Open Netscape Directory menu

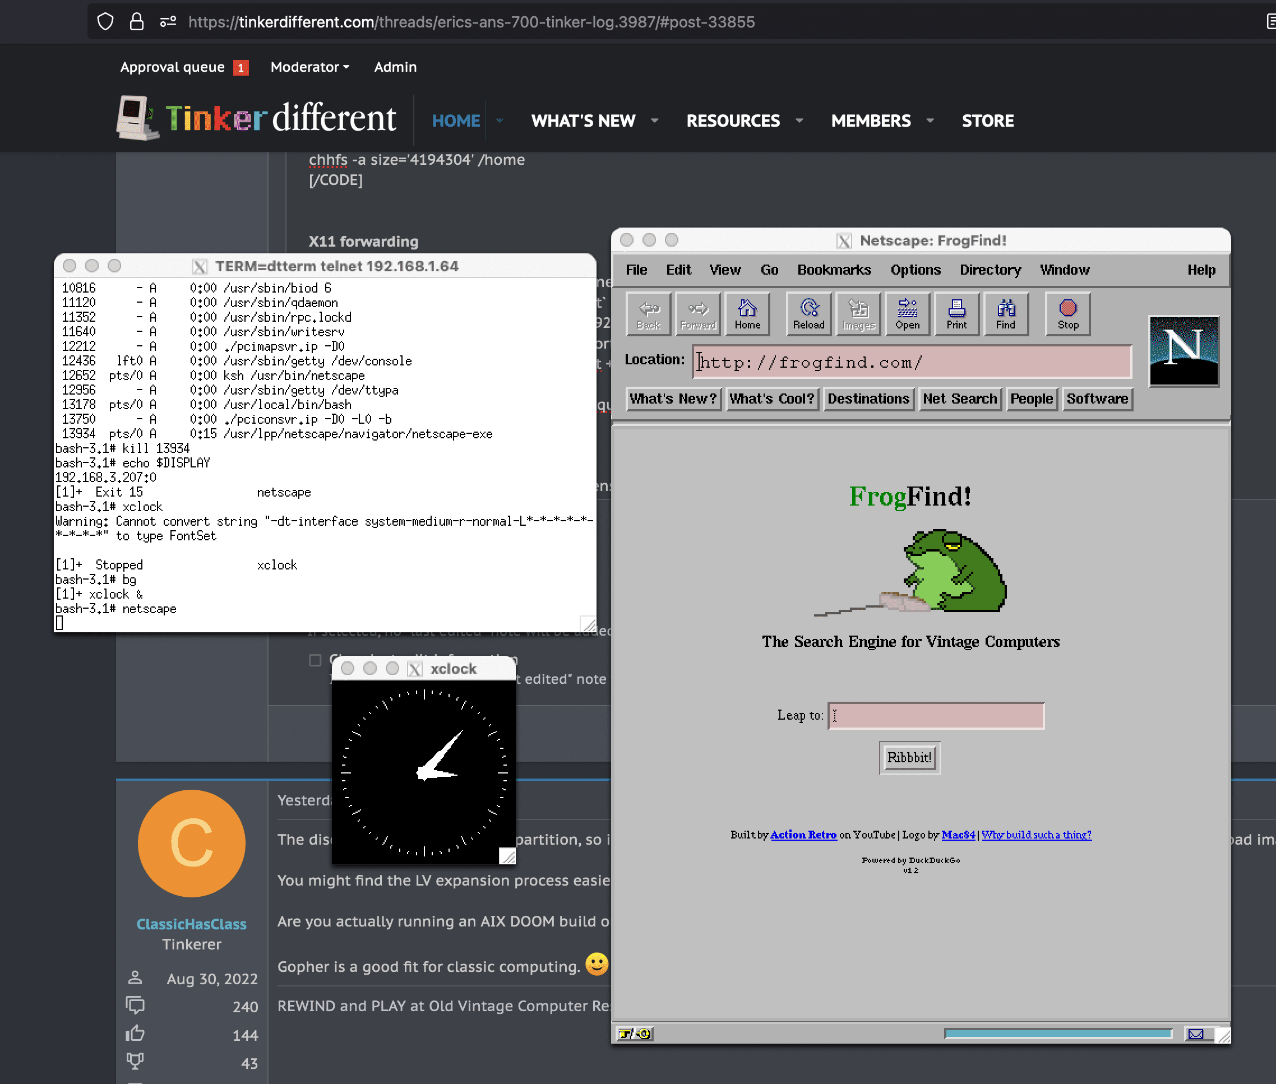[x=990, y=270]
